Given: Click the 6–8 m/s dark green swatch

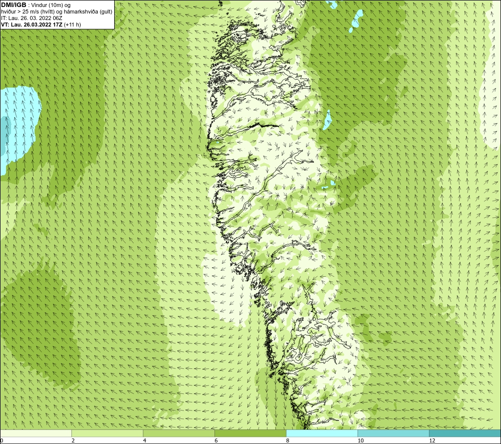Looking at the screenshot, I should coord(250,433).
